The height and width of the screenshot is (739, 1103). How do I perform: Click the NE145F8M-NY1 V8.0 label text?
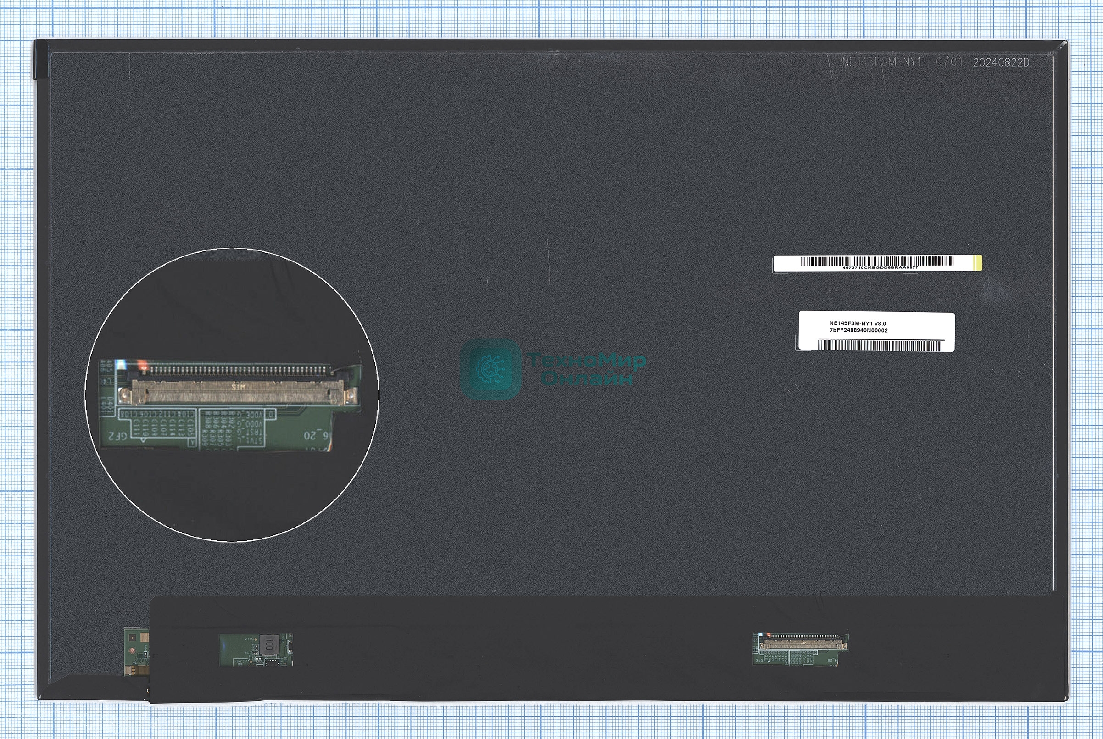point(858,323)
